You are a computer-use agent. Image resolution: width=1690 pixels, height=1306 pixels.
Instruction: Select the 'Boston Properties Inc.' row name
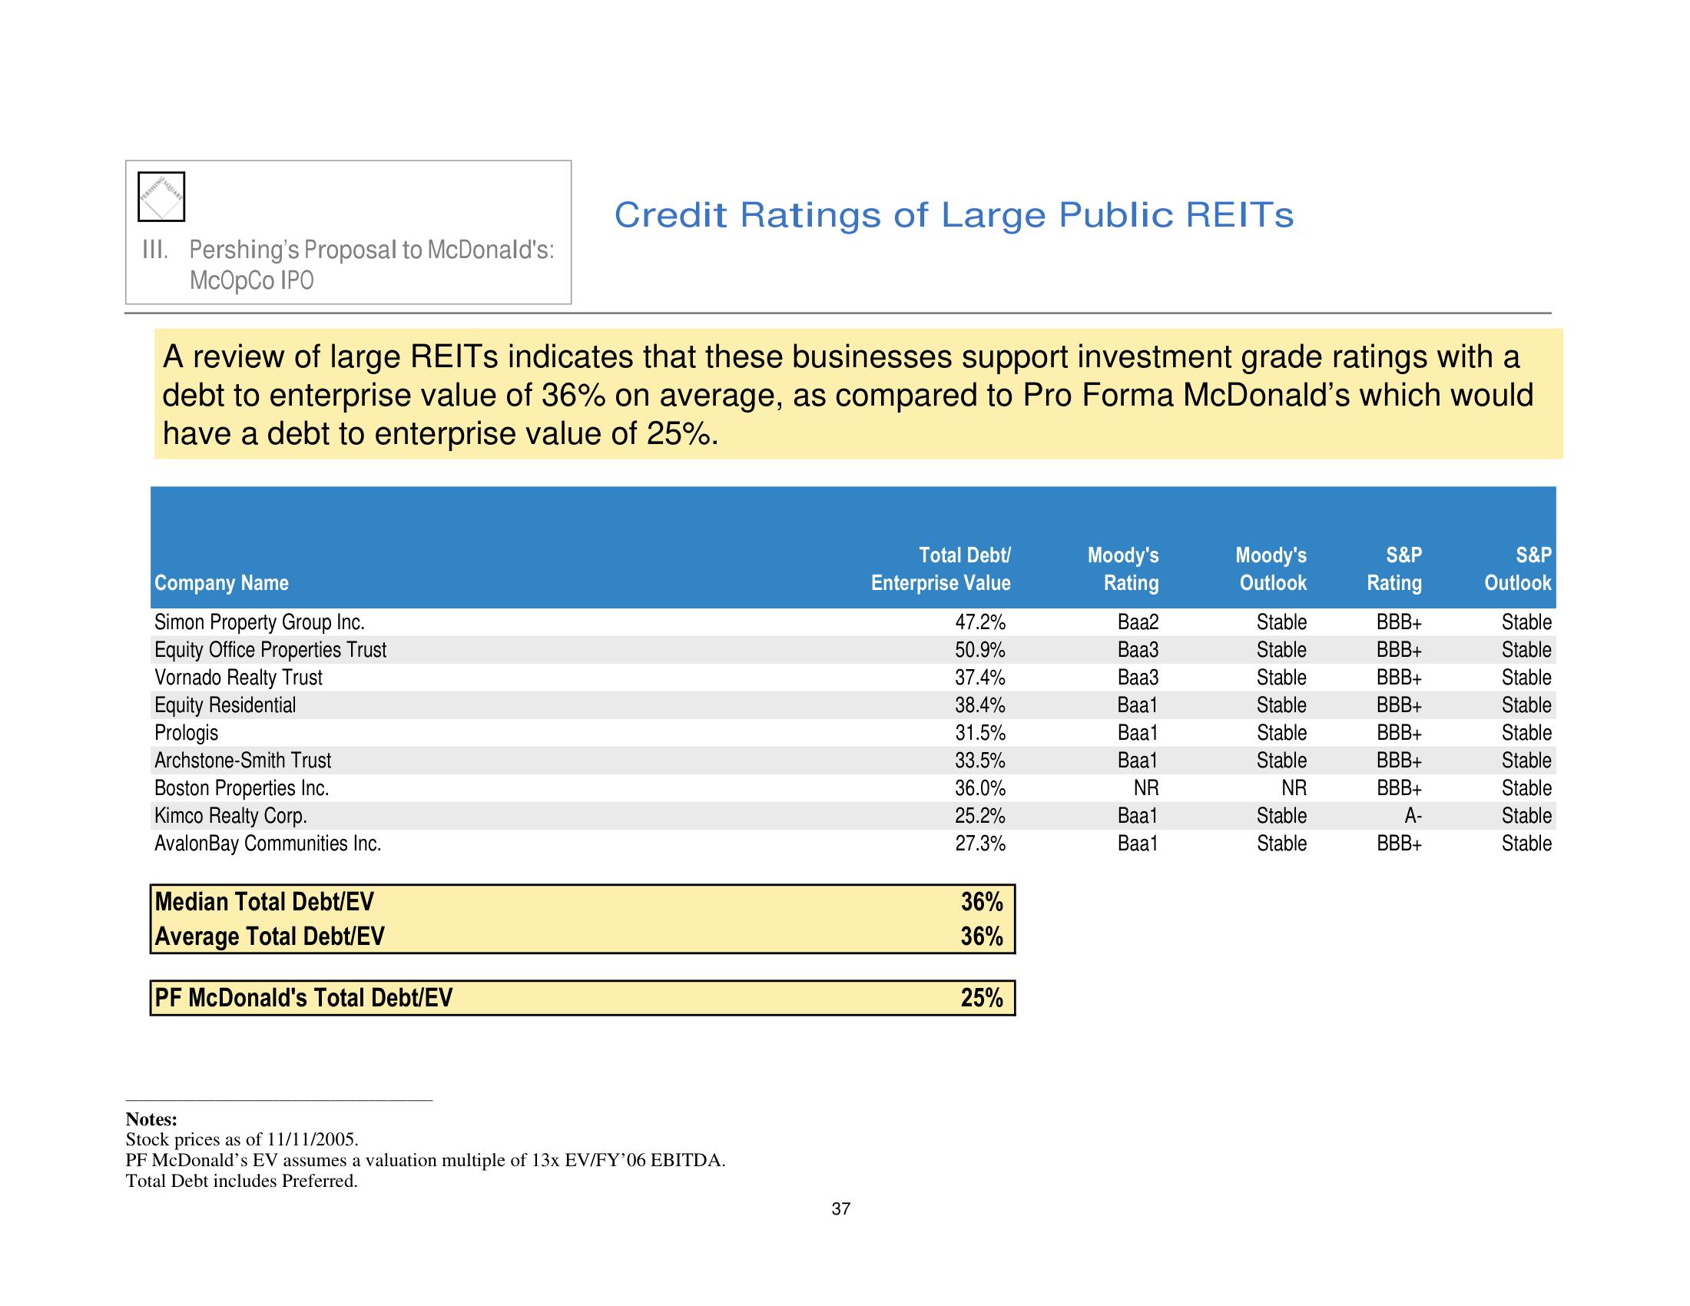(242, 788)
